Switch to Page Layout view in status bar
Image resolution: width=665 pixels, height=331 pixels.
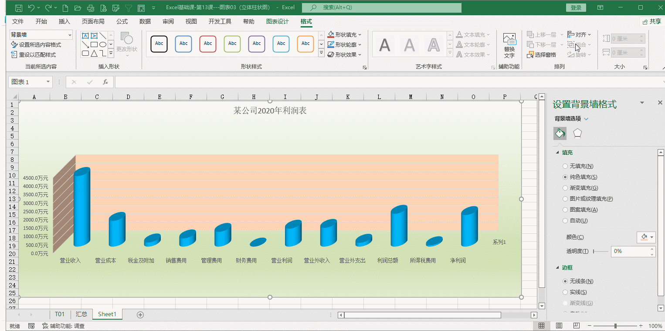559,326
